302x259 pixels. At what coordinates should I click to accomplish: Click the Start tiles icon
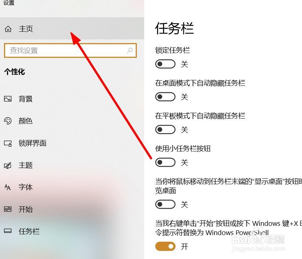tap(8, 209)
